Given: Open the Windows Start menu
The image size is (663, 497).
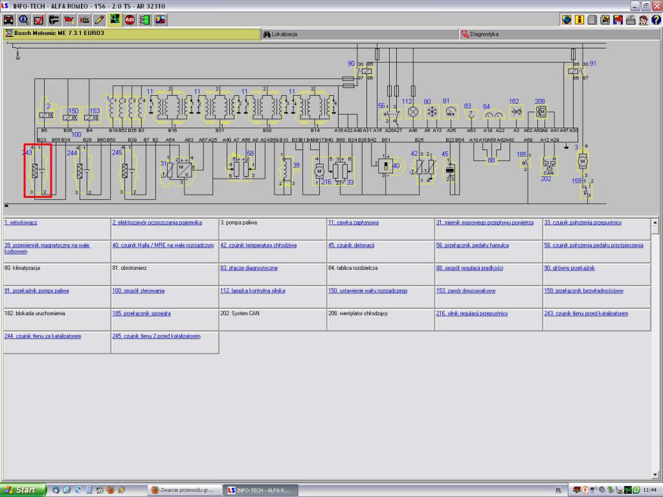Looking at the screenshot, I should pyautogui.click(x=23, y=490).
